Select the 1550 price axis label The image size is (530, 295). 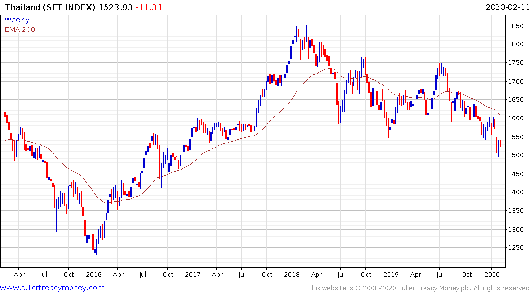(516, 137)
